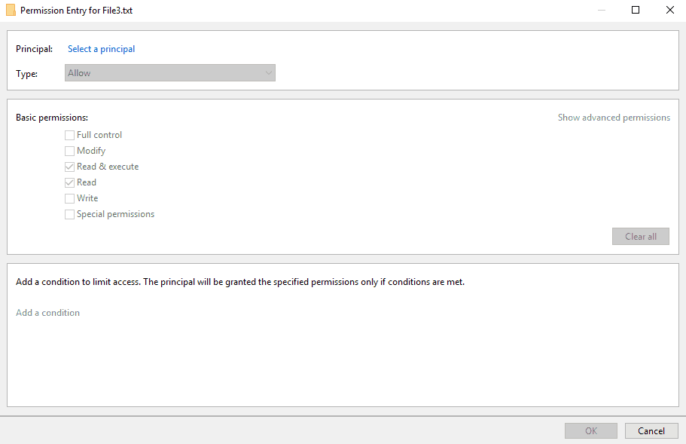The width and height of the screenshot is (686, 444).
Task: Click the Basic permissions heading
Action: pyautogui.click(x=52, y=118)
